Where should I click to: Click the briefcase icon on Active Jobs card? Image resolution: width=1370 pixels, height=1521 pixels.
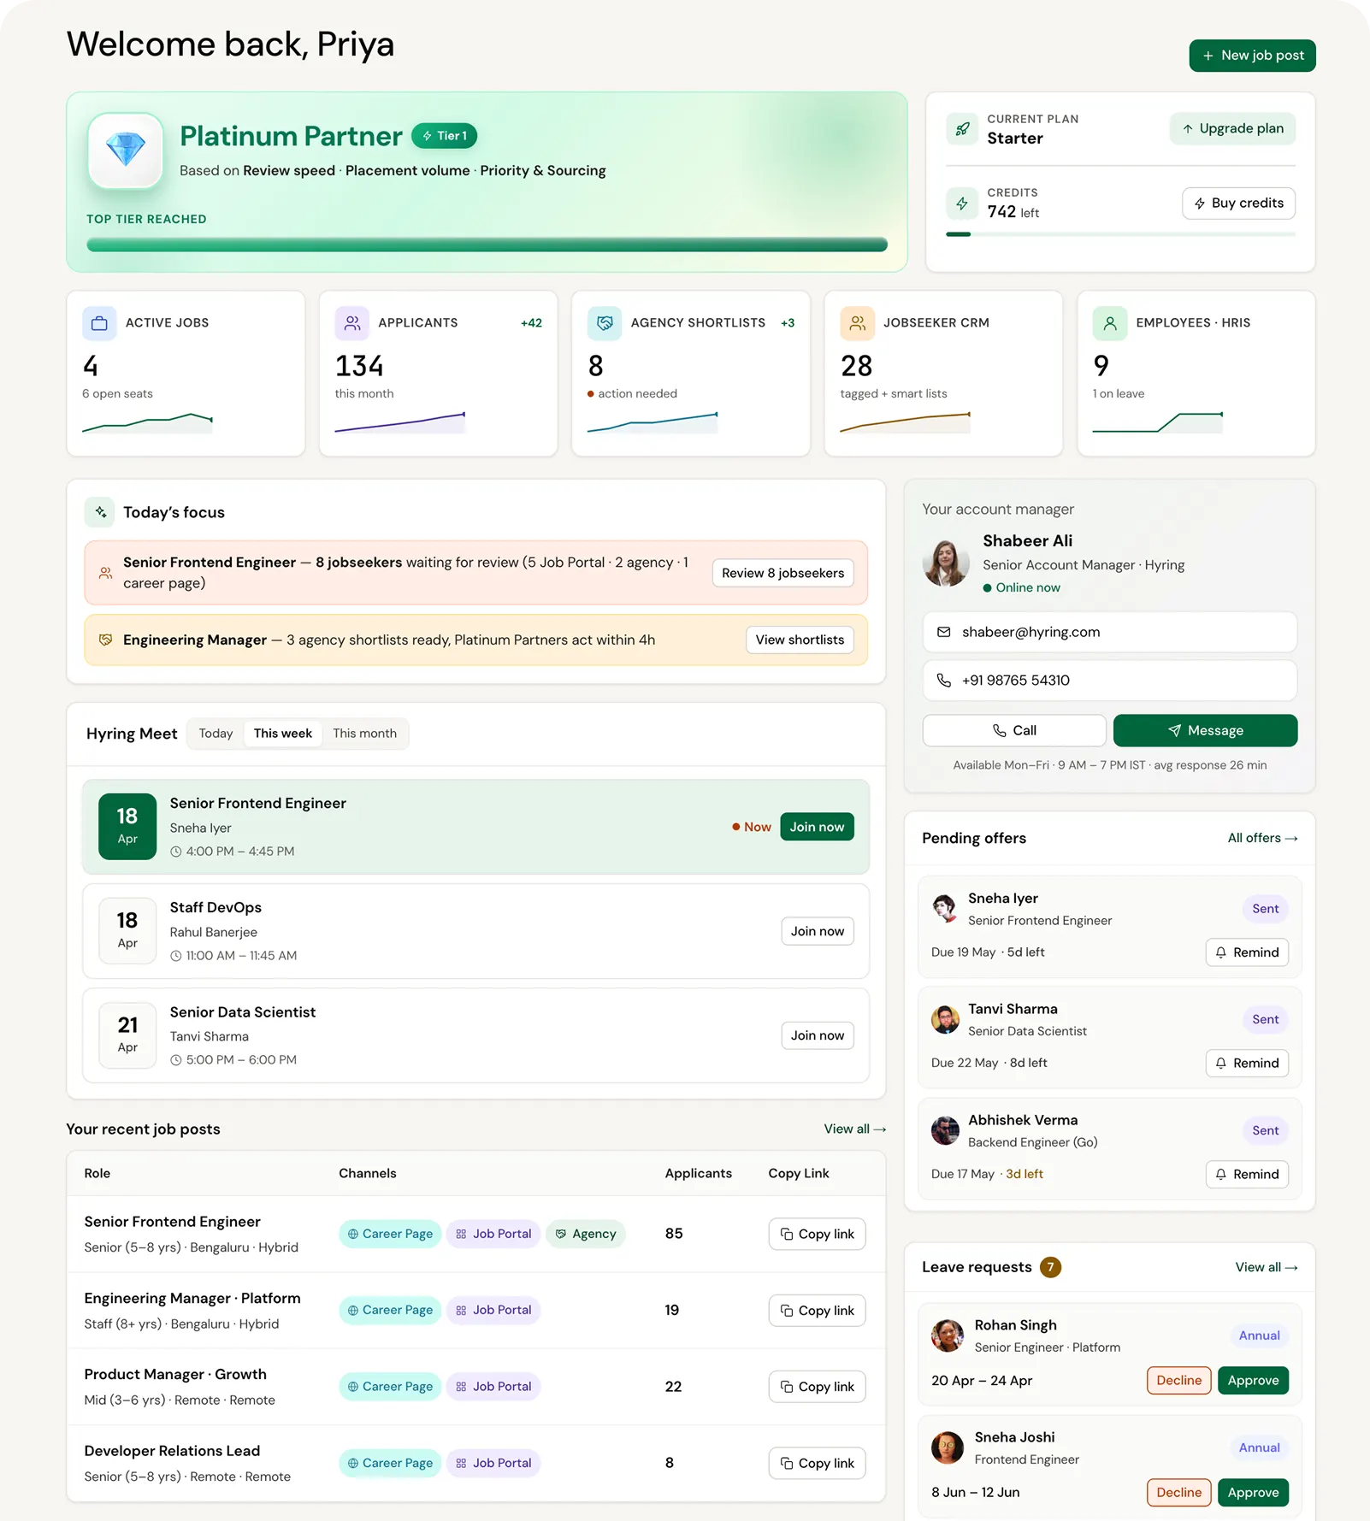pyautogui.click(x=99, y=323)
